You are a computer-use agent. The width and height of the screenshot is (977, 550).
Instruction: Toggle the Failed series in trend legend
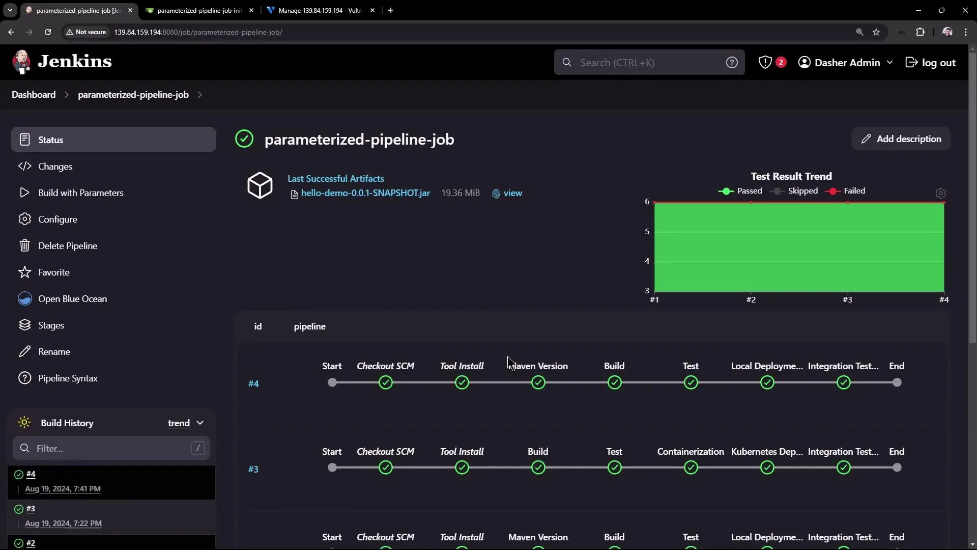pos(846,191)
